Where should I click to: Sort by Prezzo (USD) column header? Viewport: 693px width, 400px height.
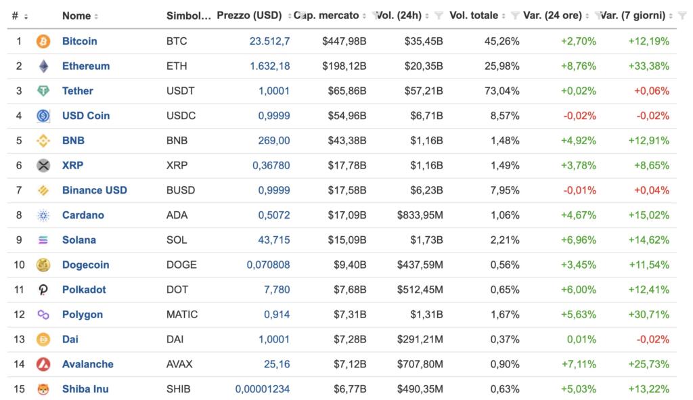point(249,16)
